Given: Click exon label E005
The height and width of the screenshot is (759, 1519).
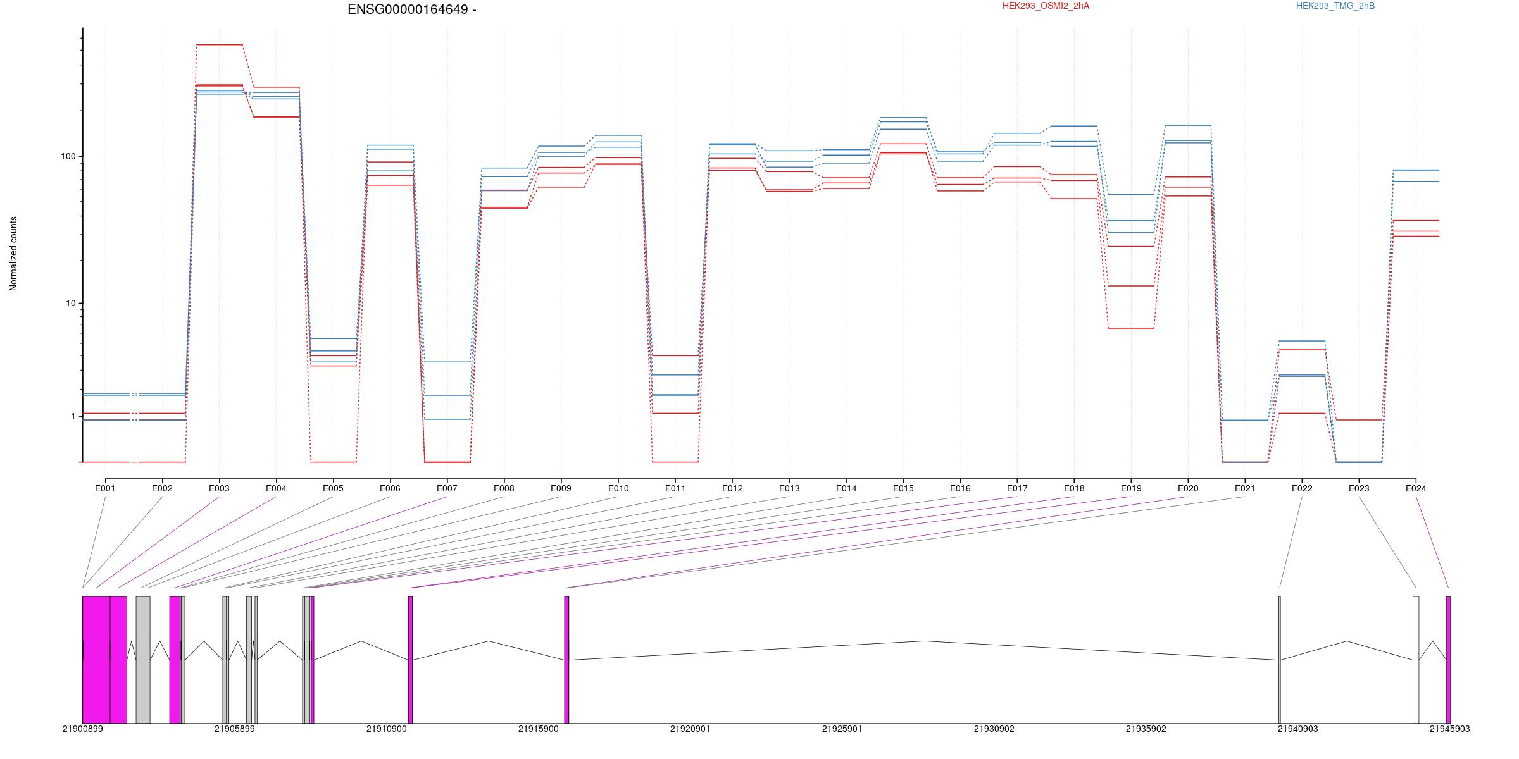Looking at the screenshot, I should (x=333, y=488).
